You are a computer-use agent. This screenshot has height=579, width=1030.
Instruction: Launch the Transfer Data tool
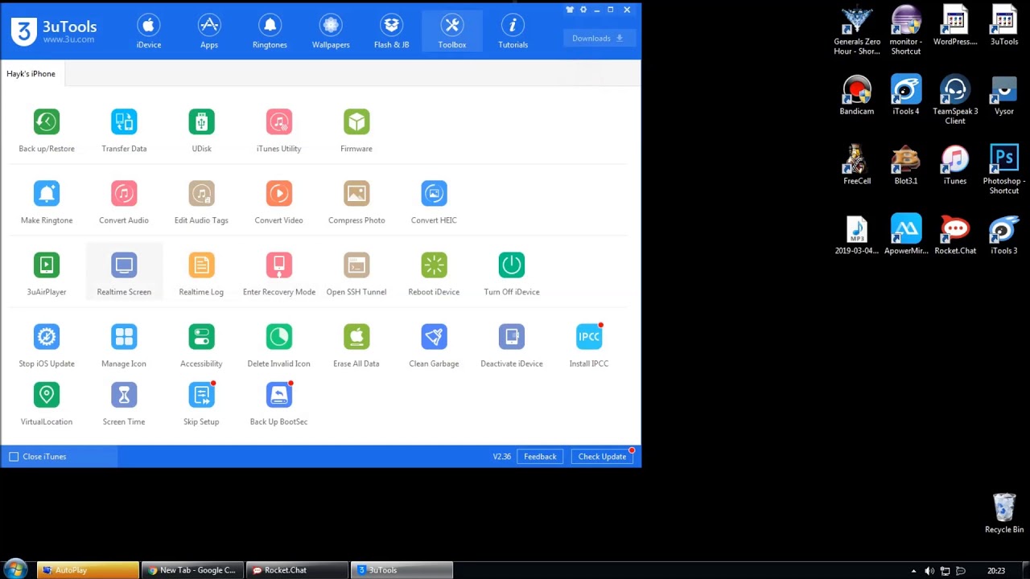click(124, 131)
